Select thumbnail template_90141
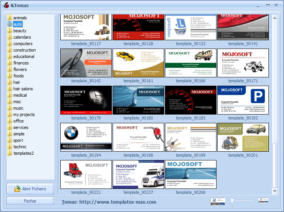The width and height of the screenshot is (284, 212). pos(243,27)
